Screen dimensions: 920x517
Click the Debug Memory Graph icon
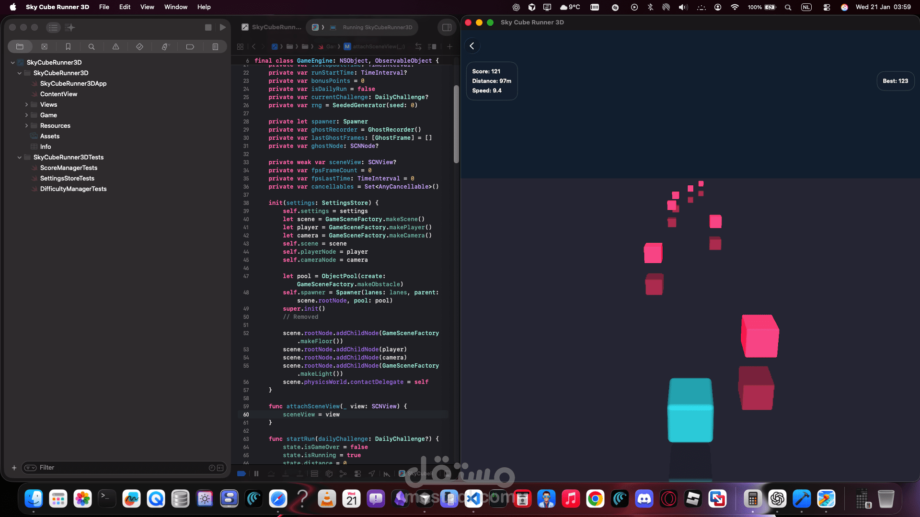pos(343,474)
